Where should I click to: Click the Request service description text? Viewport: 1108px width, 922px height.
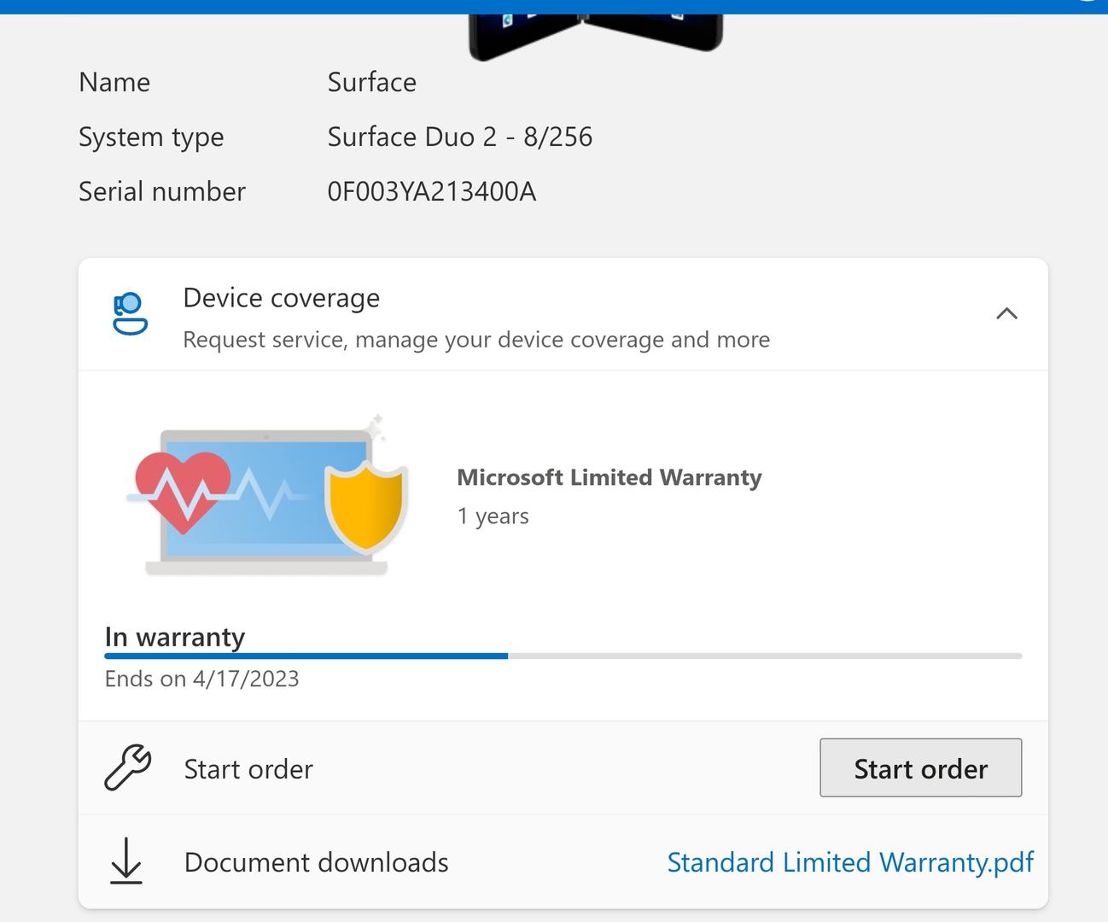pos(475,340)
